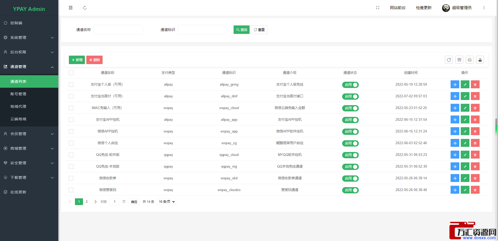Check the 微信收款单 row checkbox
498x241 pixels.
tap(71, 178)
